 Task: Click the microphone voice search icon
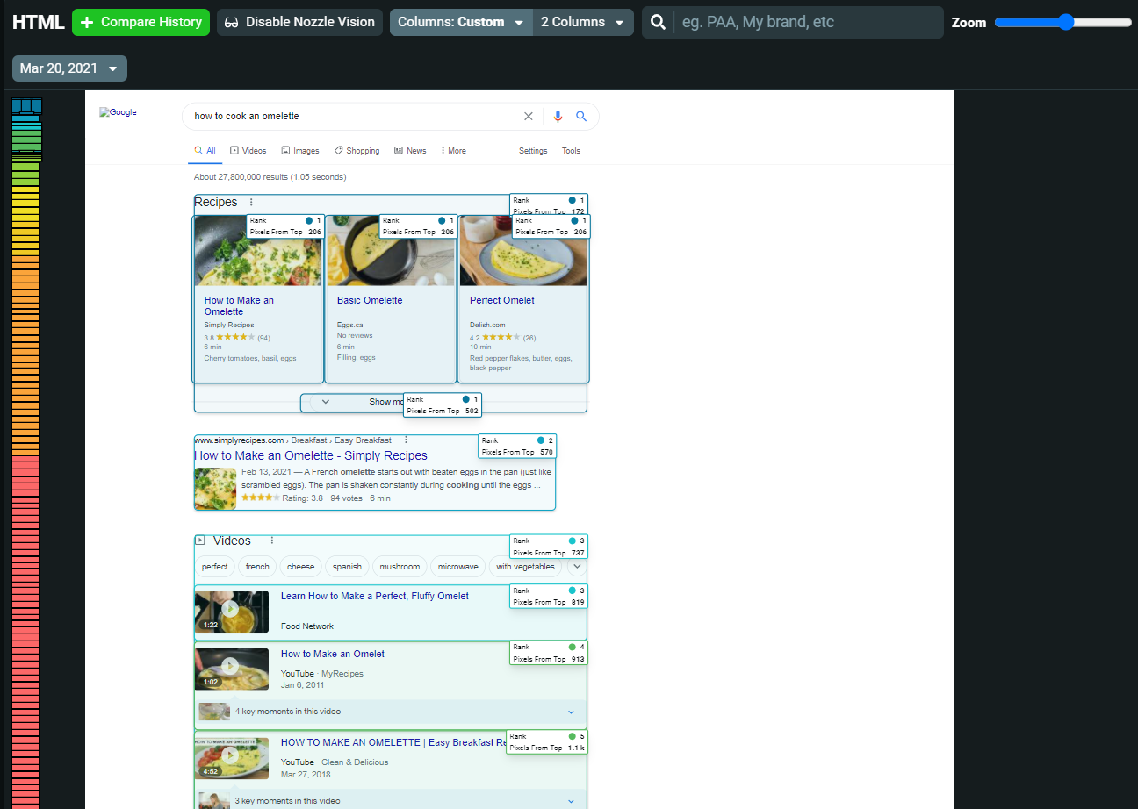(x=558, y=116)
